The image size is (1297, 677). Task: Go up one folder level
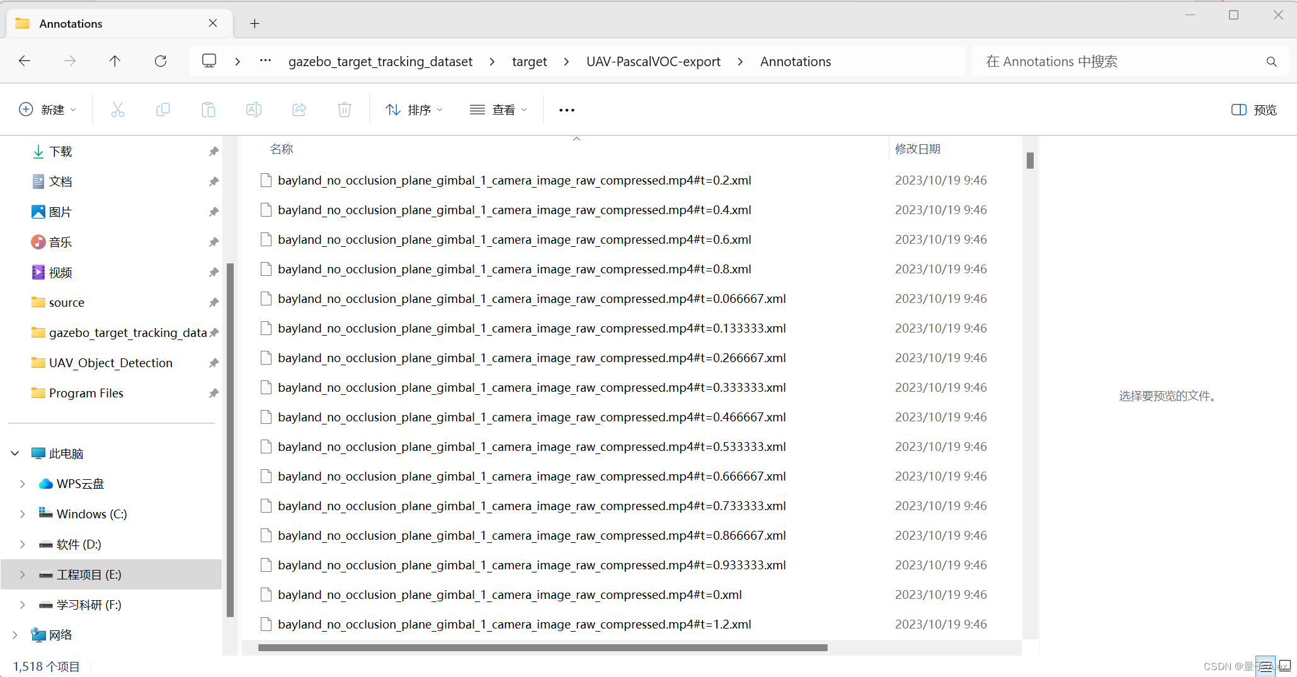click(x=115, y=61)
